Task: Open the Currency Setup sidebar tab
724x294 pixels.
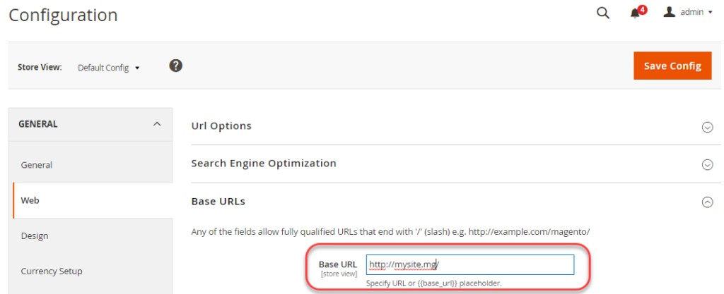Action: coord(90,271)
